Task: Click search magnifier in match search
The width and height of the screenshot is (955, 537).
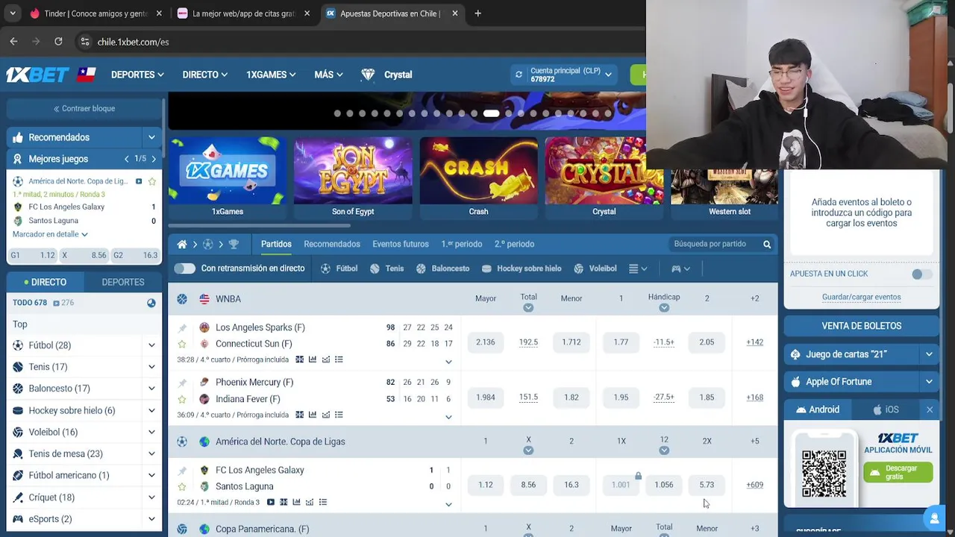Action: pos(767,244)
